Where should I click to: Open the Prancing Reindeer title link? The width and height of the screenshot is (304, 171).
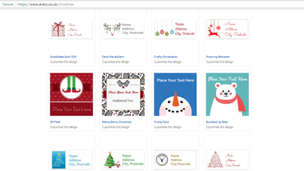[218, 57]
